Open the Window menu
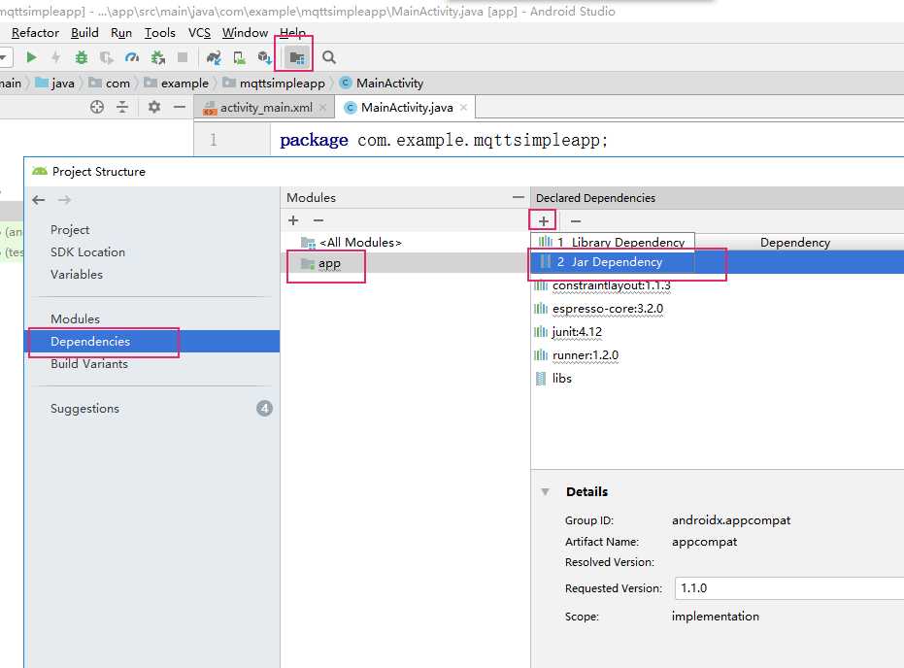The image size is (904, 668). point(245,33)
